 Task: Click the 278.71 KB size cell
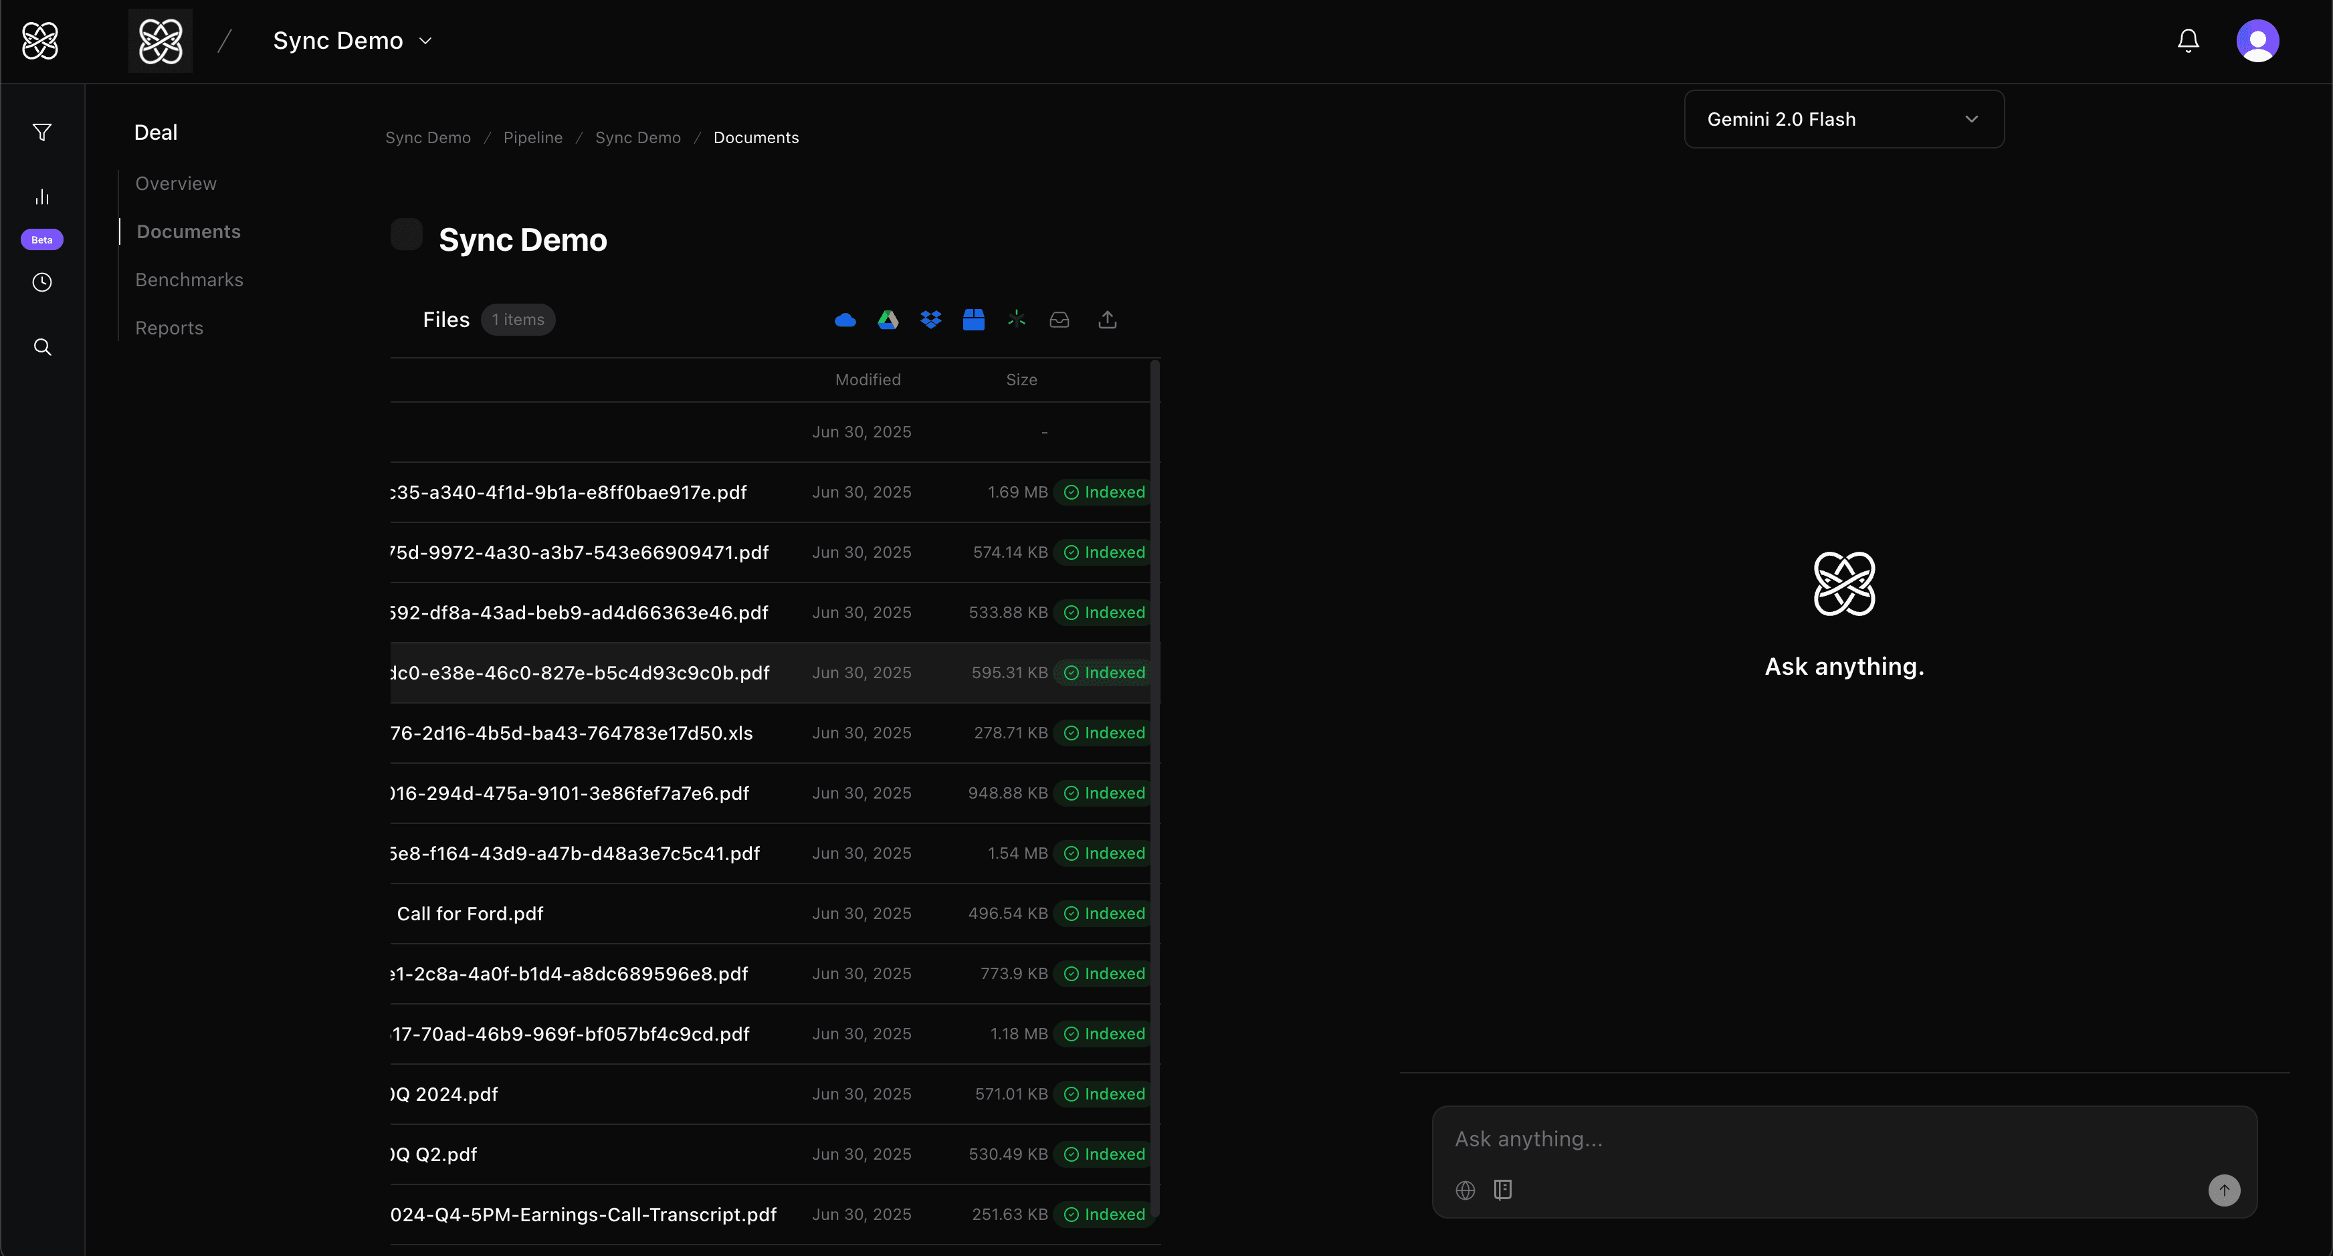click(1011, 732)
